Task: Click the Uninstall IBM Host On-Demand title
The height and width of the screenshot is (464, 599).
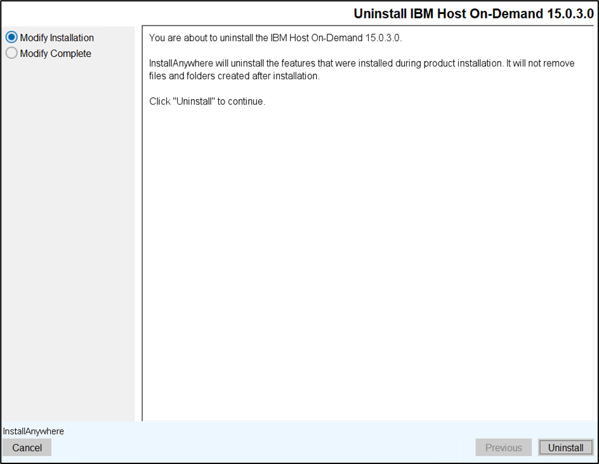Action: (473, 14)
